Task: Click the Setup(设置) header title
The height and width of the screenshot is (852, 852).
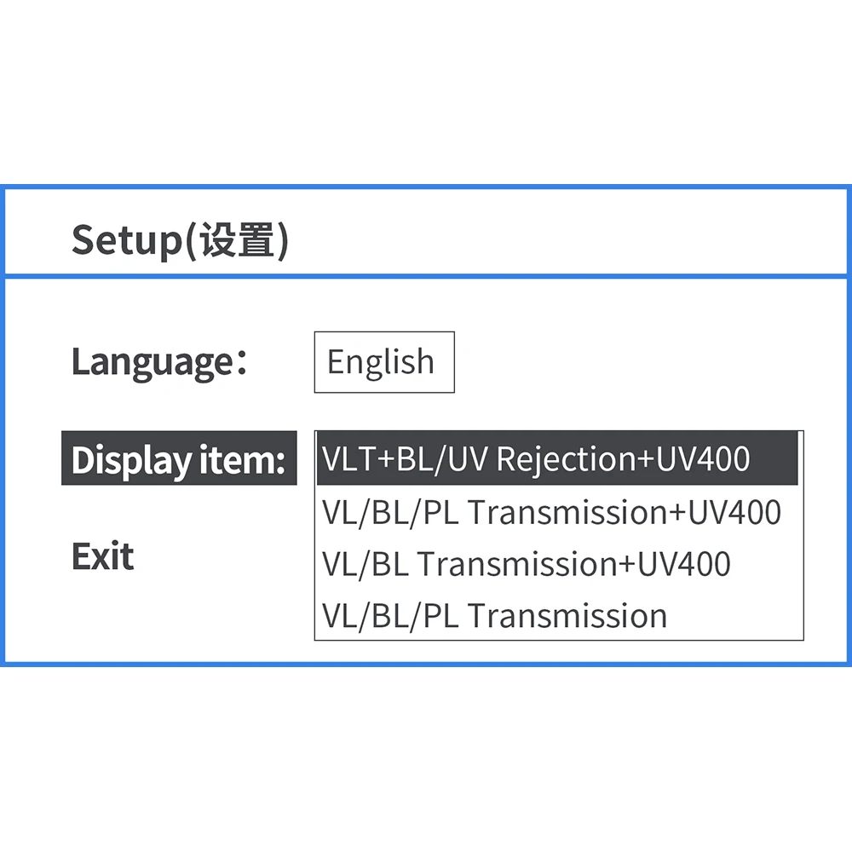Action: [180, 240]
